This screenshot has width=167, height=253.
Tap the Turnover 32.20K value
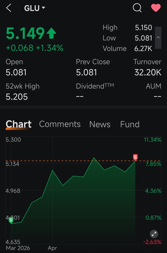pyautogui.click(x=148, y=72)
